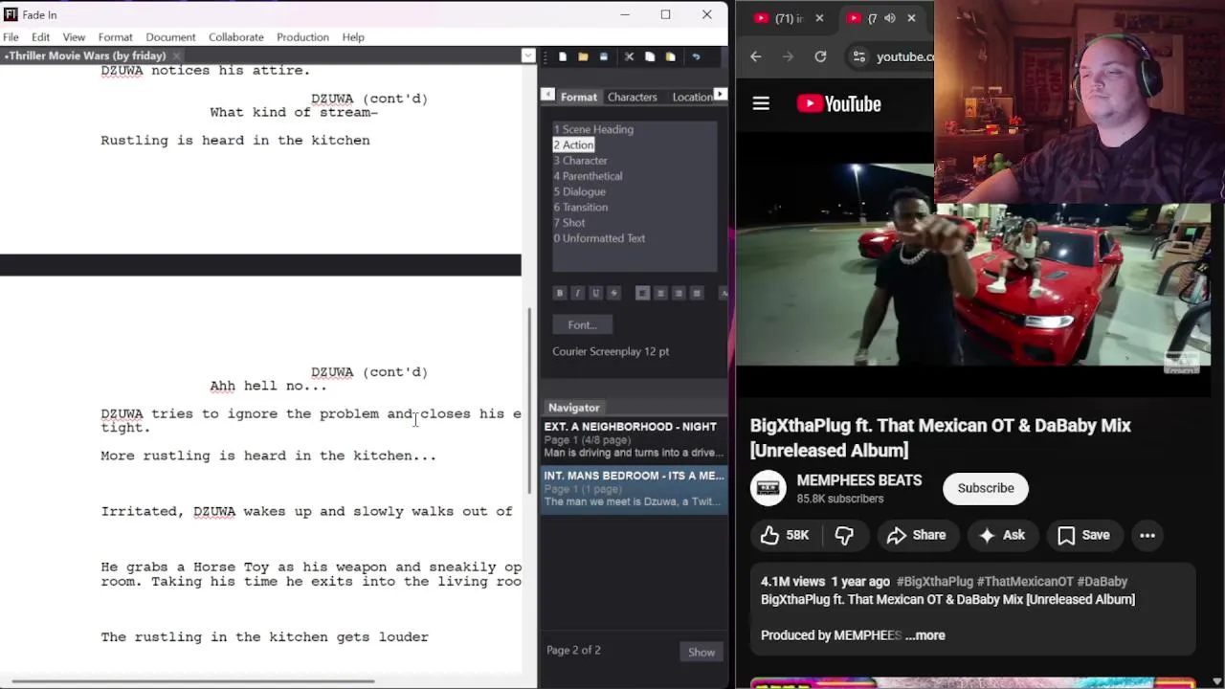This screenshot has width=1225, height=689.
Task: Toggle italic formatting in Format panel
Action: coord(577,293)
